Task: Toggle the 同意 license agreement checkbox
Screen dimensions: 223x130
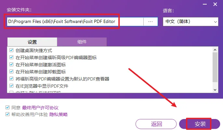Action: pos(7,107)
